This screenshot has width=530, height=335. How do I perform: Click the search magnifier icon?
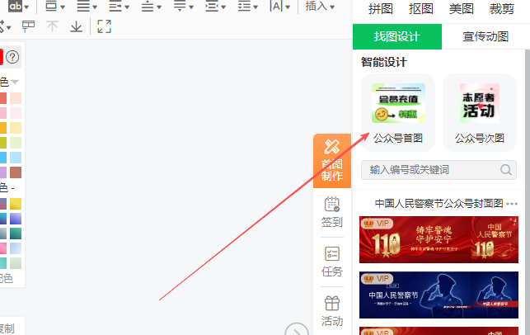(507, 170)
